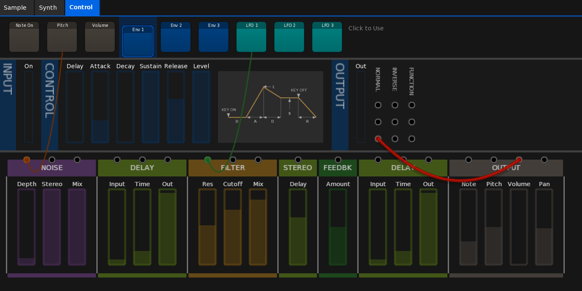582x291 pixels.
Task: Select the Volume modulation source pad
Action: point(100,37)
